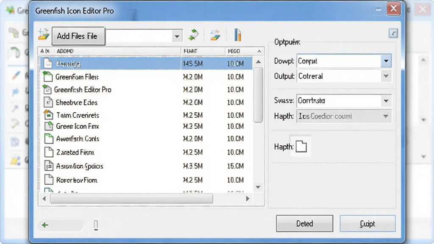Click the file list vertical scrollbar thumb
This screenshot has width=434, height=244.
(x=258, y=95)
